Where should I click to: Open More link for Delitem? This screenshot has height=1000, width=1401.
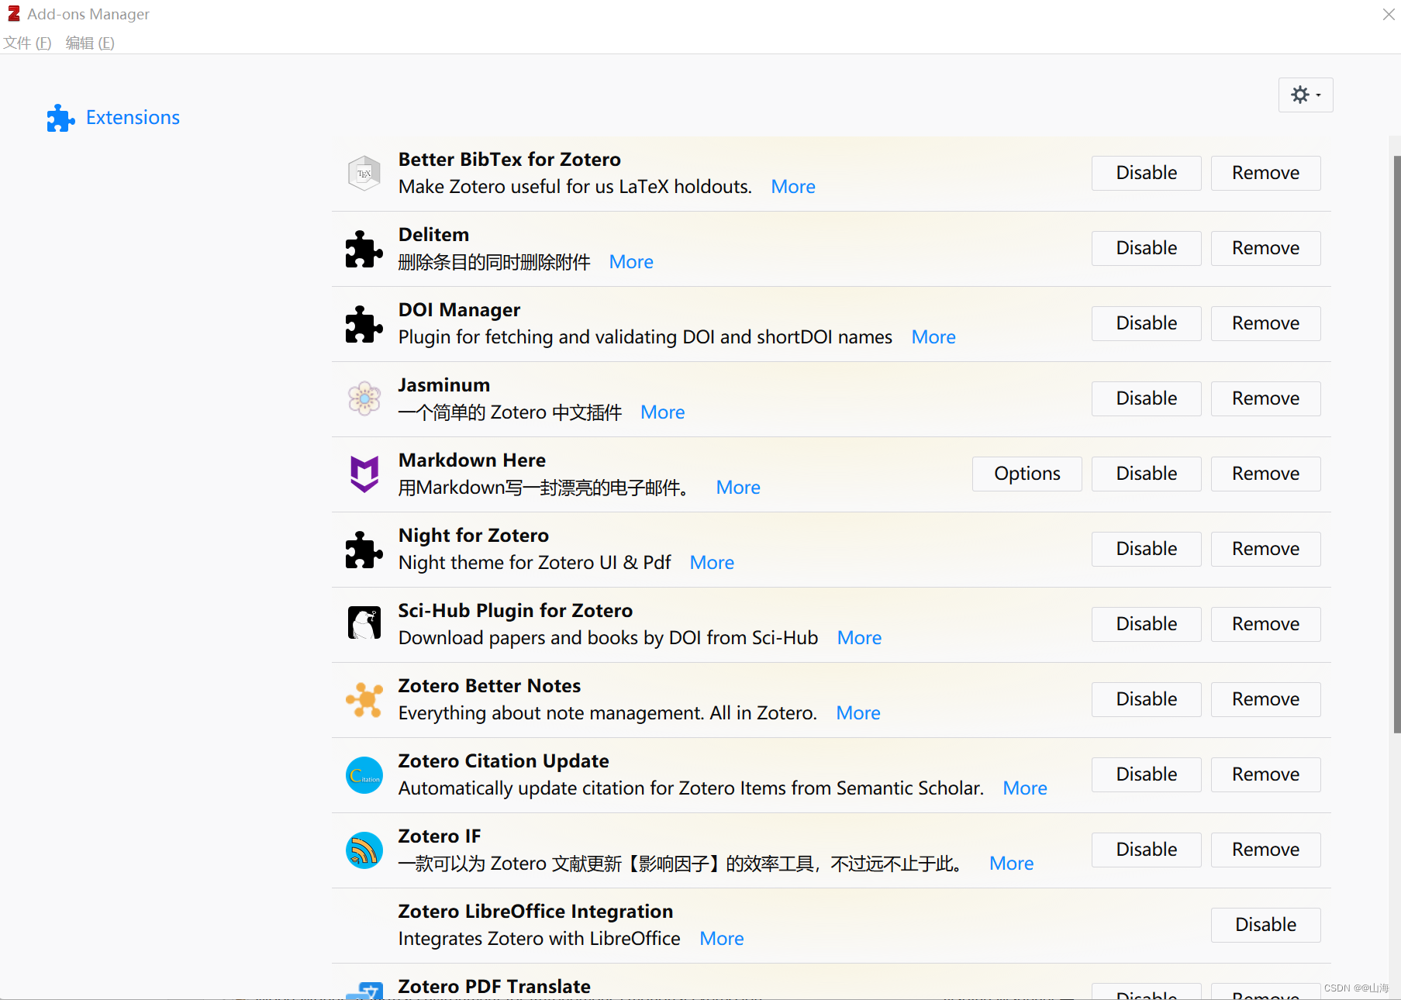(x=631, y=262)
